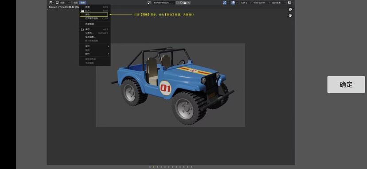Click the yellow active page dot
367x169 pixels.
[x=153, y=167]
